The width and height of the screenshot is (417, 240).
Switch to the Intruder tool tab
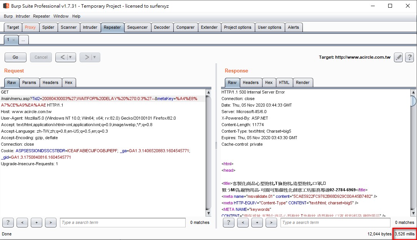click(x=90, y=27)
